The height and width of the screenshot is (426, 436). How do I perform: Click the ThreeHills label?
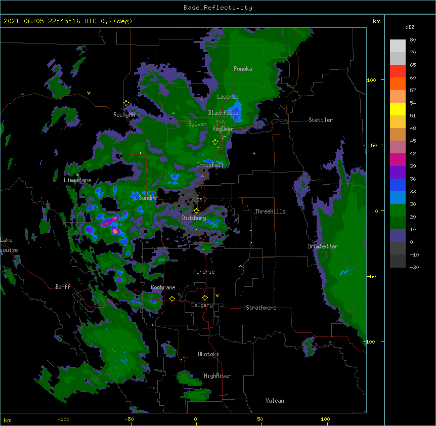pyautogui.click(x=270, y=211)
